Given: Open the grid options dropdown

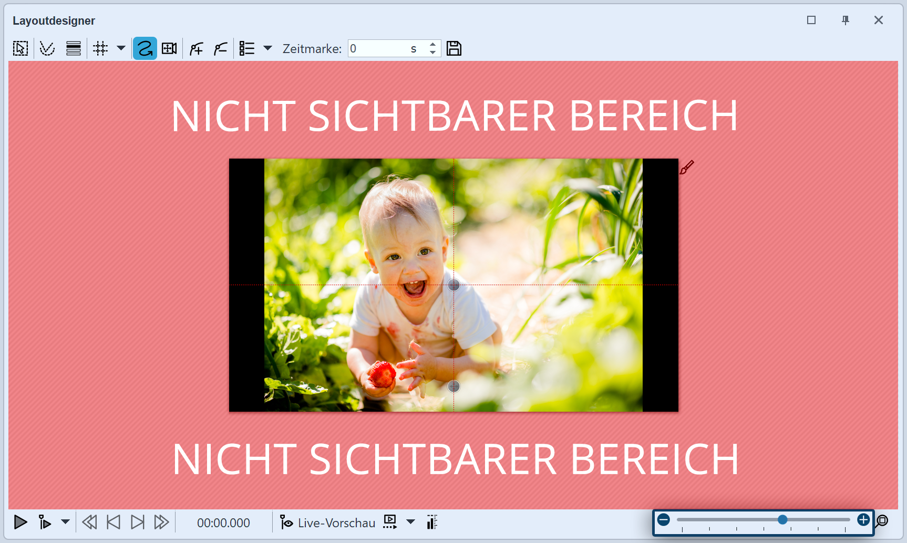Looking at the screenshot, I should (x=121, y=48).
